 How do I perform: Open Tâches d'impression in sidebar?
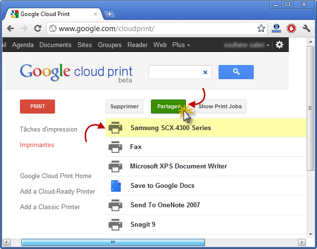click(x=49, y=129)
